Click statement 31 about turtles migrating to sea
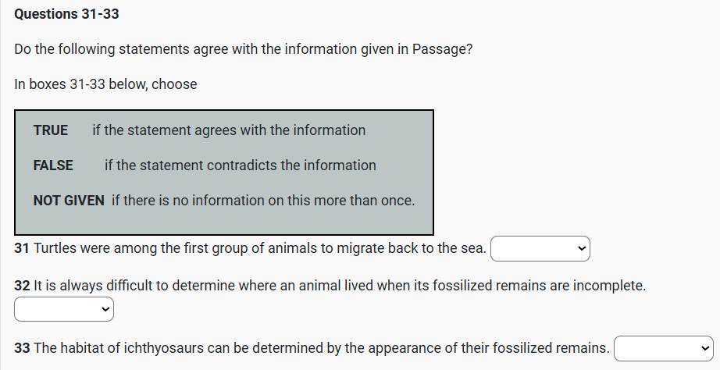The image size is (720, 370). [x=260, y=249]
